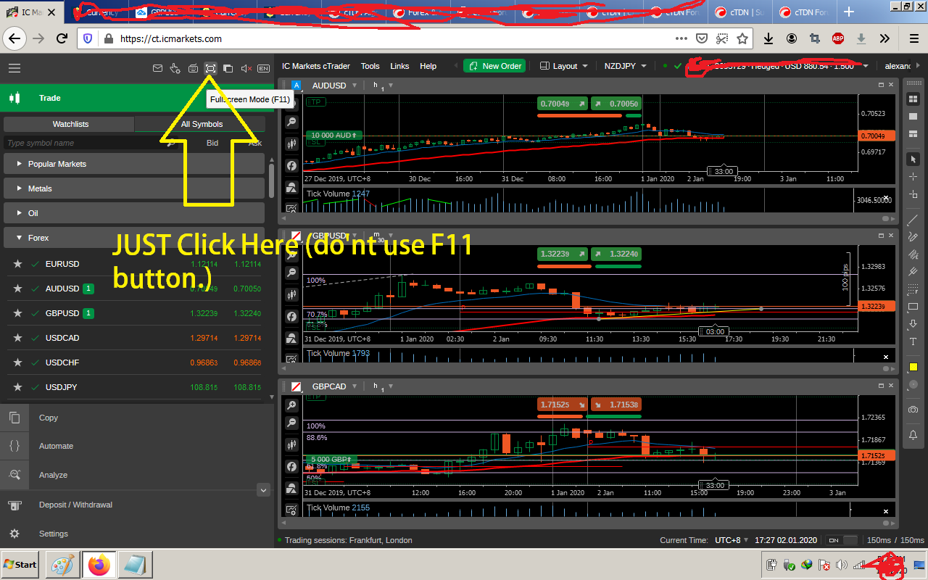Click the symbol list vertical scrollbar
Image resolution: width=928 pixels, height=580 pixels.
271,180
